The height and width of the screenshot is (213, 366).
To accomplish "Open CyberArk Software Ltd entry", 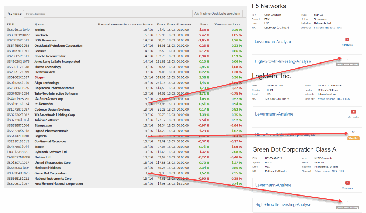I will coord(51,152).
